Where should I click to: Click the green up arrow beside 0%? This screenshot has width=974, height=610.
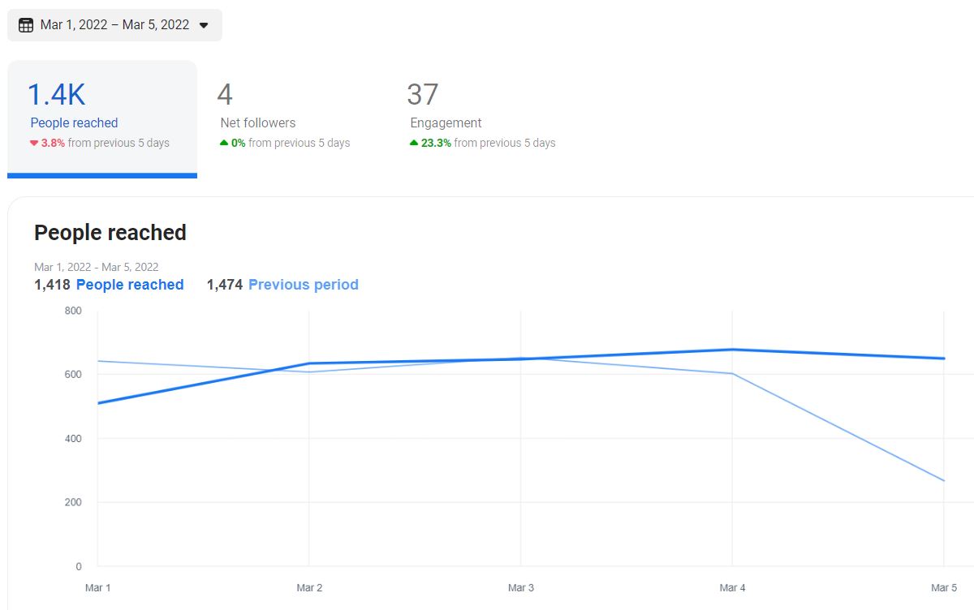point(224,143)
